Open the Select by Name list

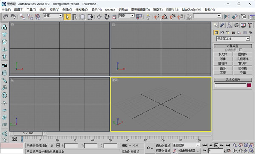74,17
